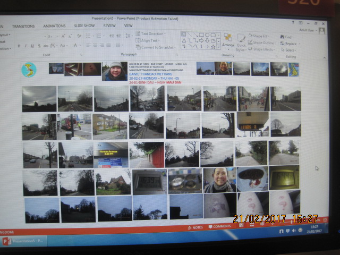This screenshot has width=340, height=255.
Task: Open the columns dropdown
Action: (118, 45)
